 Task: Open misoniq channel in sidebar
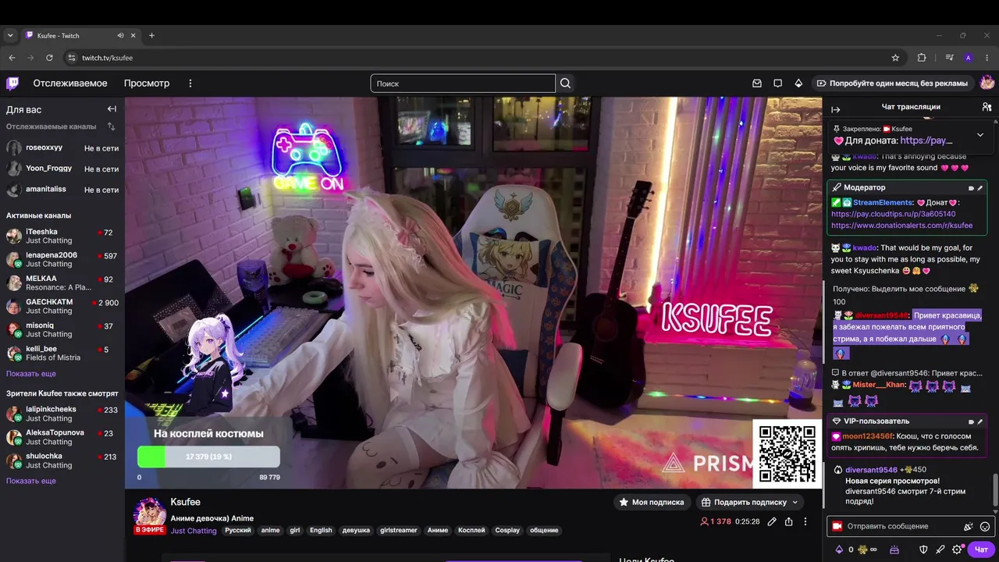coord(62,329)
